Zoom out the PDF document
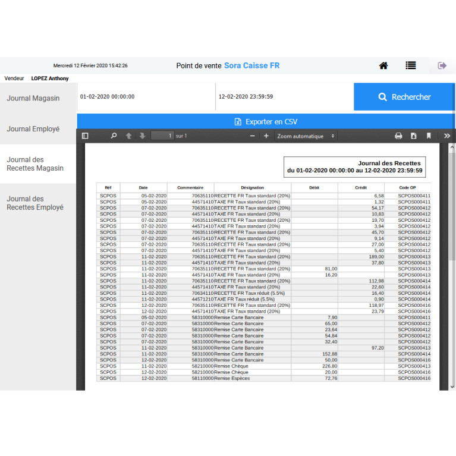The width and height of the screenshot is (456, 456). tap(251, 136)
